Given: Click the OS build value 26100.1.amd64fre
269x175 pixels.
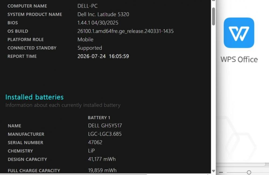Looking at the screenshot, I should [125, 31].
